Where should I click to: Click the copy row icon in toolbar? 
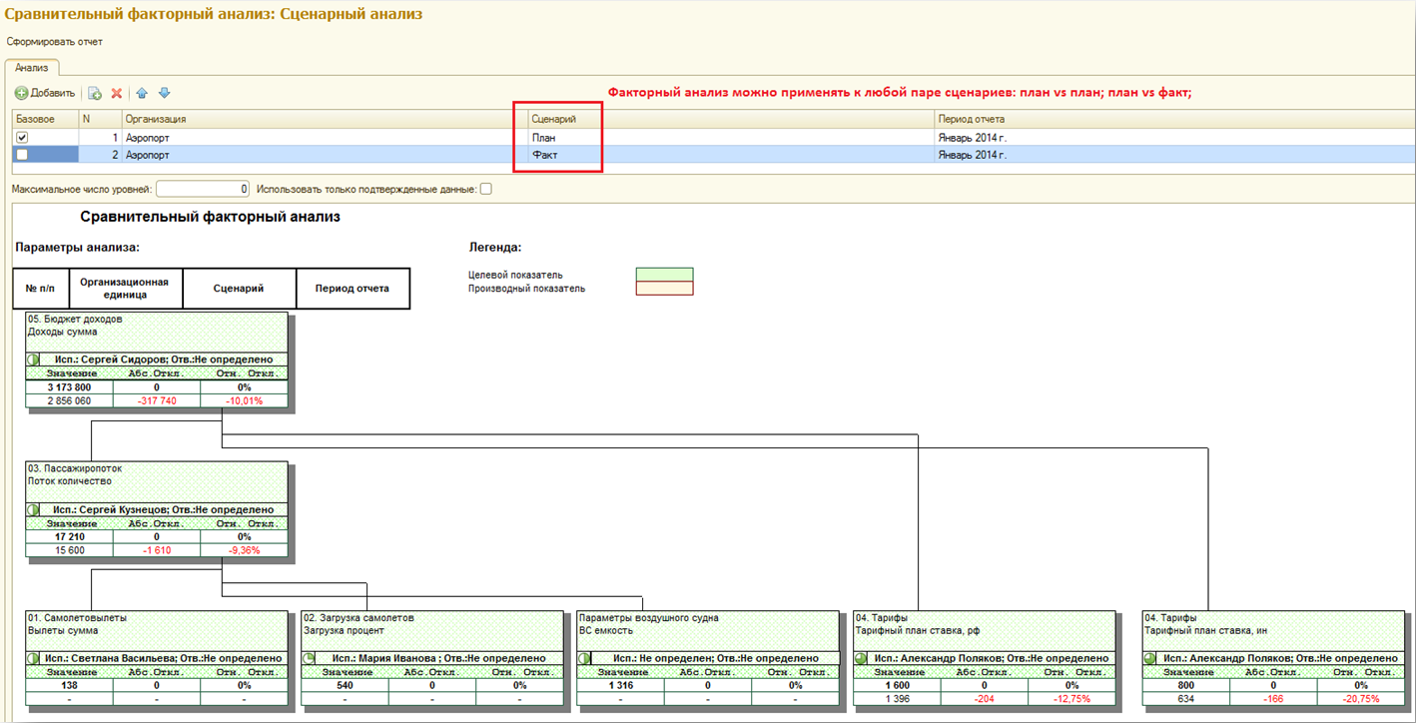[95, 93]
